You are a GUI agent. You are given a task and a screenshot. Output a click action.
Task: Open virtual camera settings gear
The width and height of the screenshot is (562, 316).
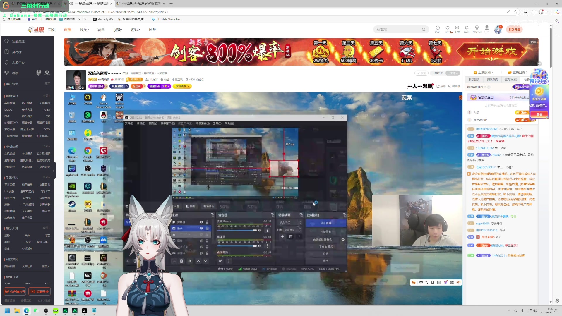[343, 240]
